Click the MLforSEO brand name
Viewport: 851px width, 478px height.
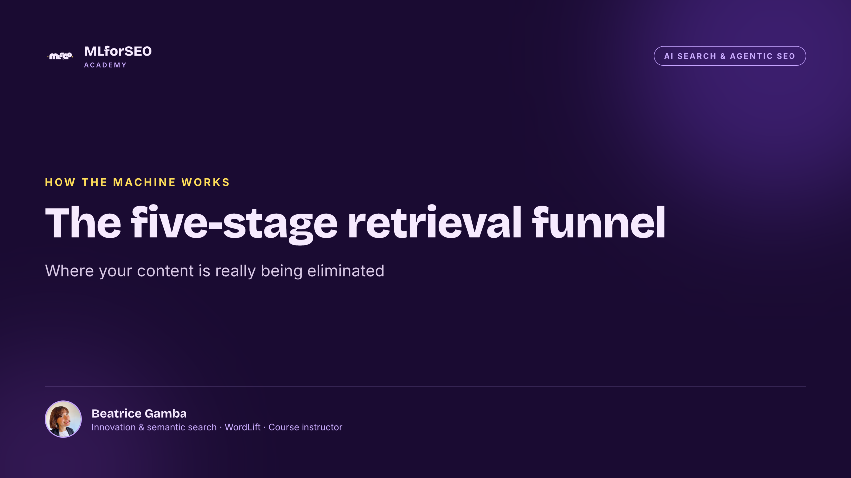(x=118, y=51)
